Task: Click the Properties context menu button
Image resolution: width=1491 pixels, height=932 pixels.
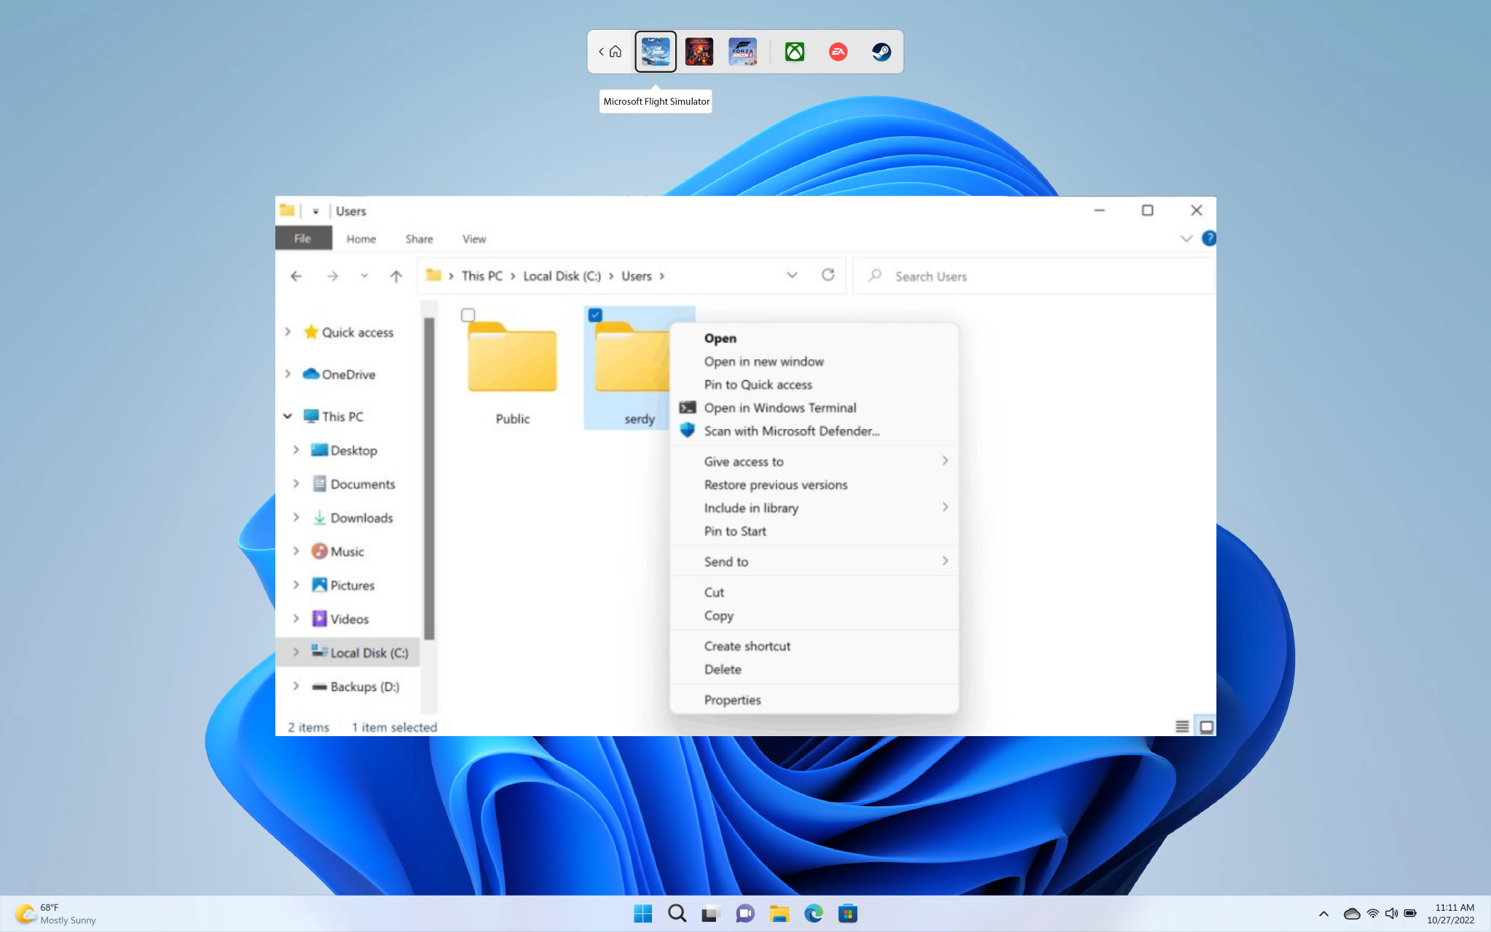Action: pos(731,699)
